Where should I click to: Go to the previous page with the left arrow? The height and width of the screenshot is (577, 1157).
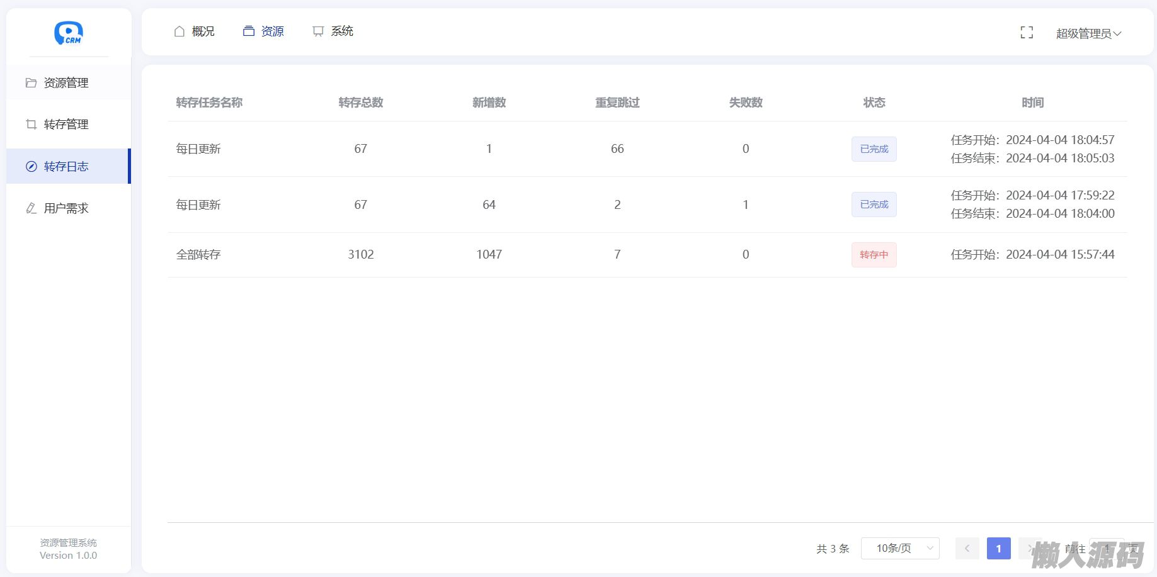967,549
